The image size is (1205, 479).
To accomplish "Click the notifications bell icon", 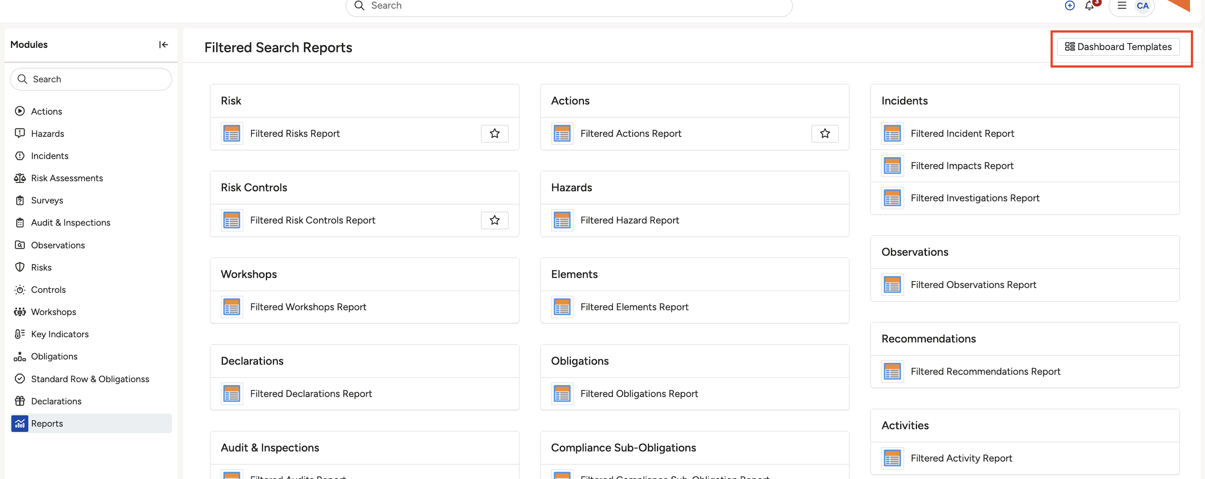I will tap(1089, 6).
